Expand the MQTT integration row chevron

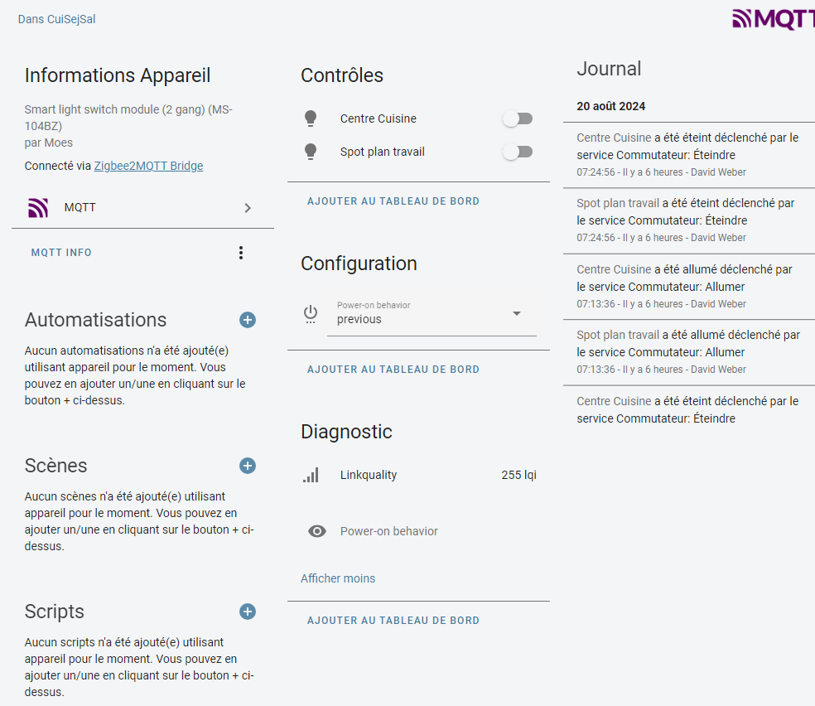coord(248,208)
